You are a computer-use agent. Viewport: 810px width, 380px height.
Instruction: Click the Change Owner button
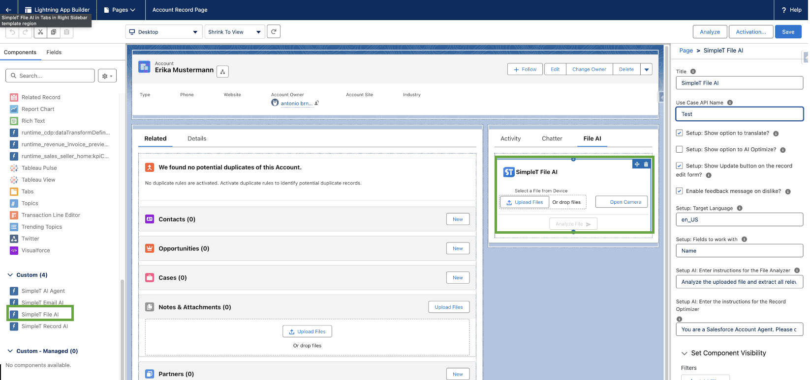coord(589,69)
